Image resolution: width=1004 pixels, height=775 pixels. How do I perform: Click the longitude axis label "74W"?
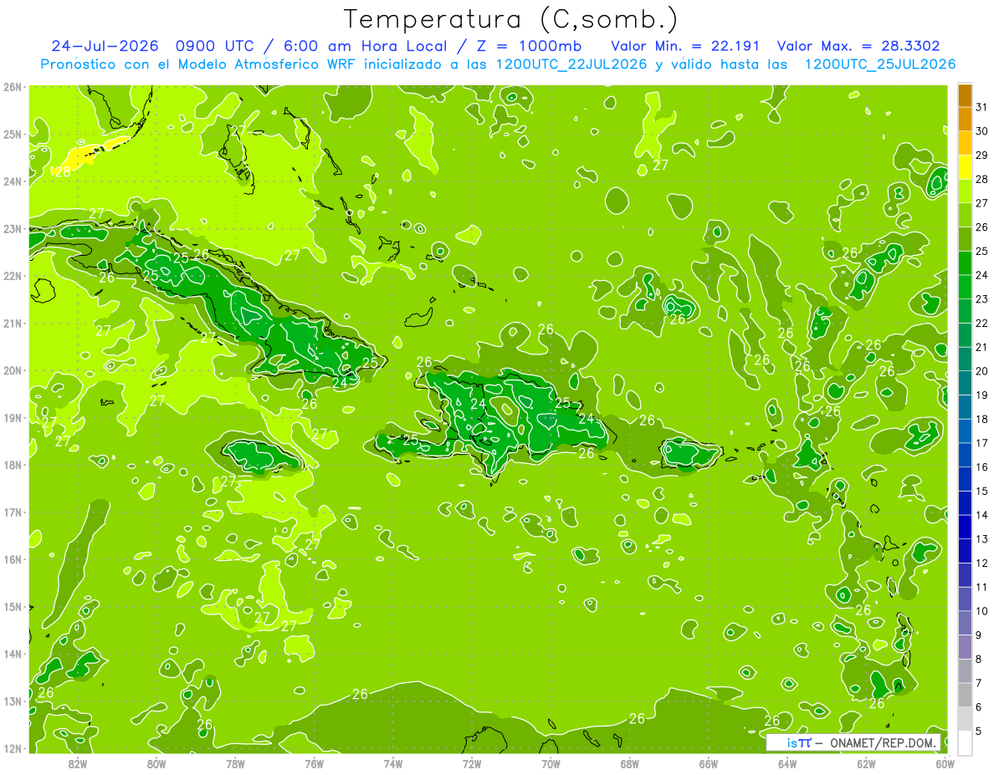click(393, 763)
